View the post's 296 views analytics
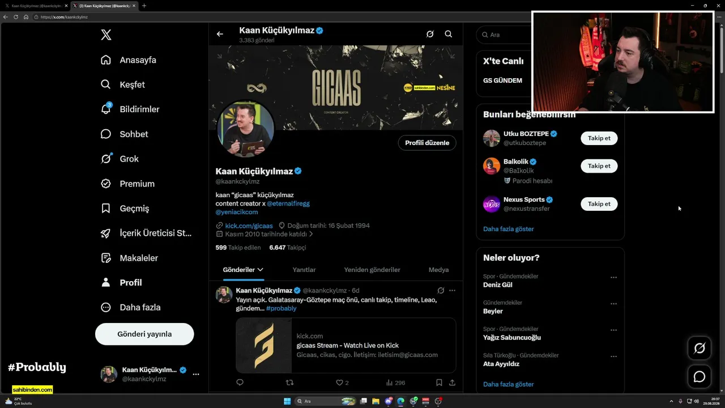The height and width of the screenshot is (408, 725). [x=395, y=382]
